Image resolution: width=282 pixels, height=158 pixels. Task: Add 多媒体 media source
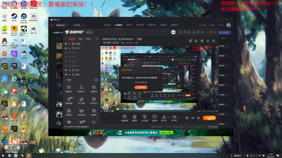point(154,118)
